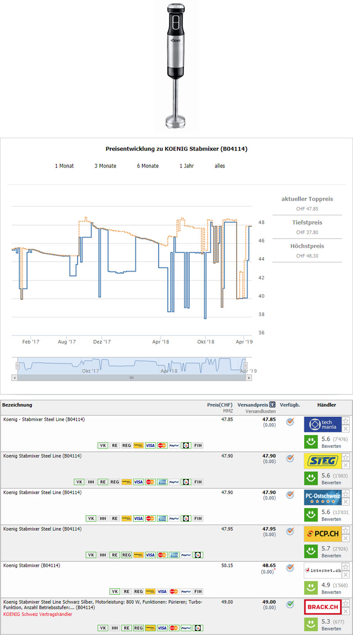Viewport: 353px width, 635px height.
Task: Show the alles time range
Action: point(220,166)
